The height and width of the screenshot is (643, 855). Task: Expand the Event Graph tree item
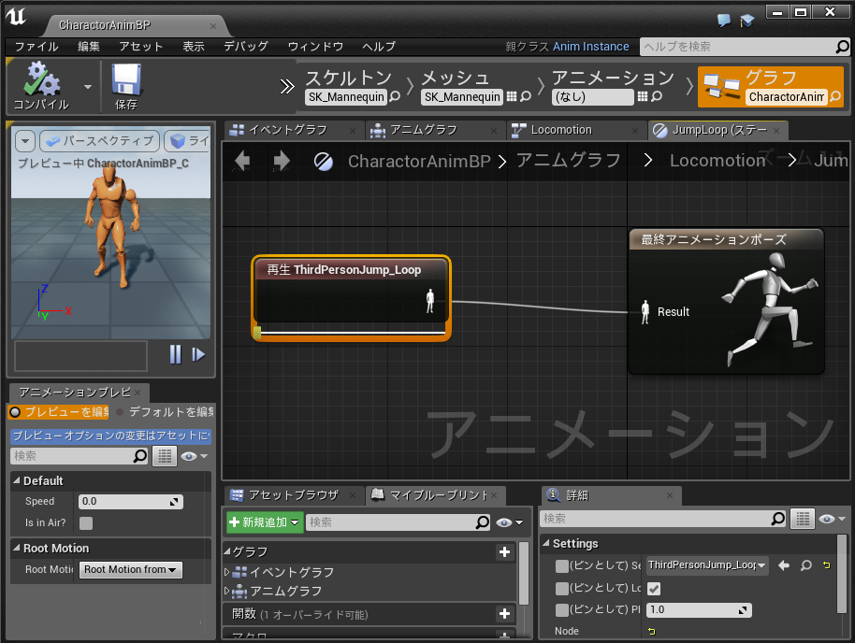227,572
